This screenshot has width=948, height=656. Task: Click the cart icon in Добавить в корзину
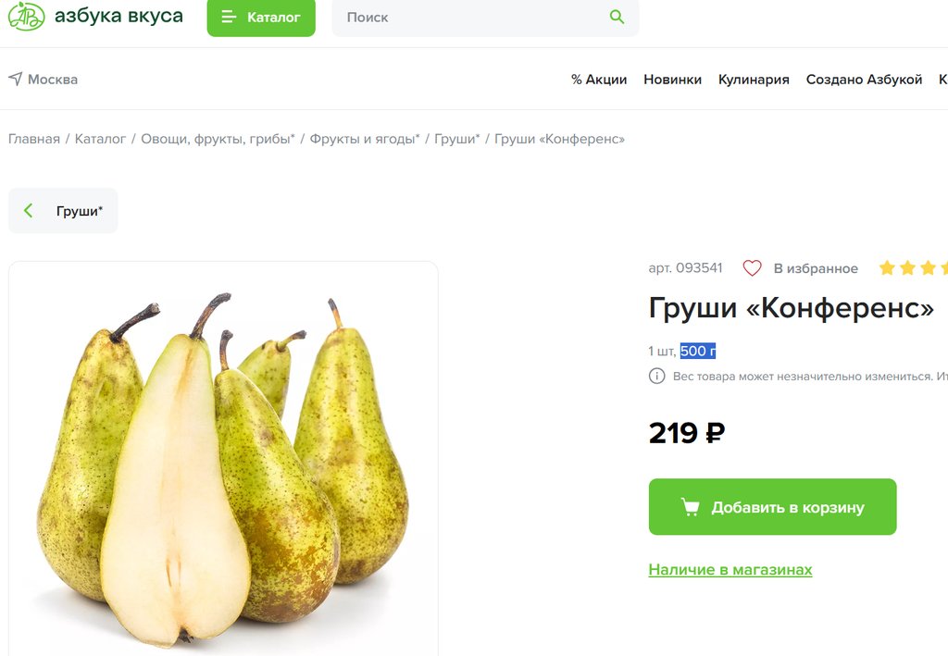[690, 507]
